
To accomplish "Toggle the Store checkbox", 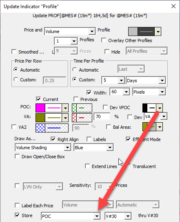I will click(x=17, y=215).
